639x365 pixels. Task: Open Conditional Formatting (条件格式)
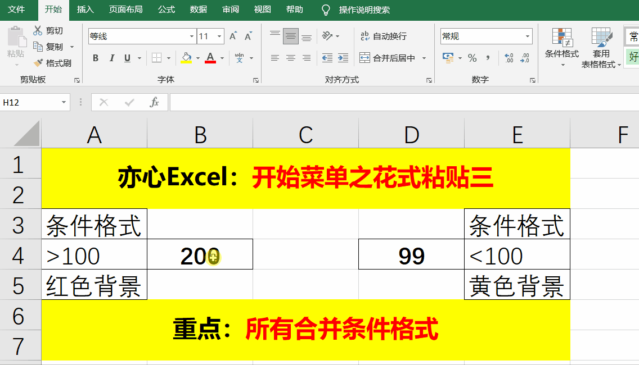pos(561,47)
